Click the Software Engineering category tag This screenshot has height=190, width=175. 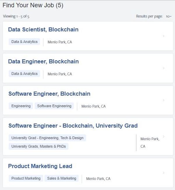coord(54,106)
